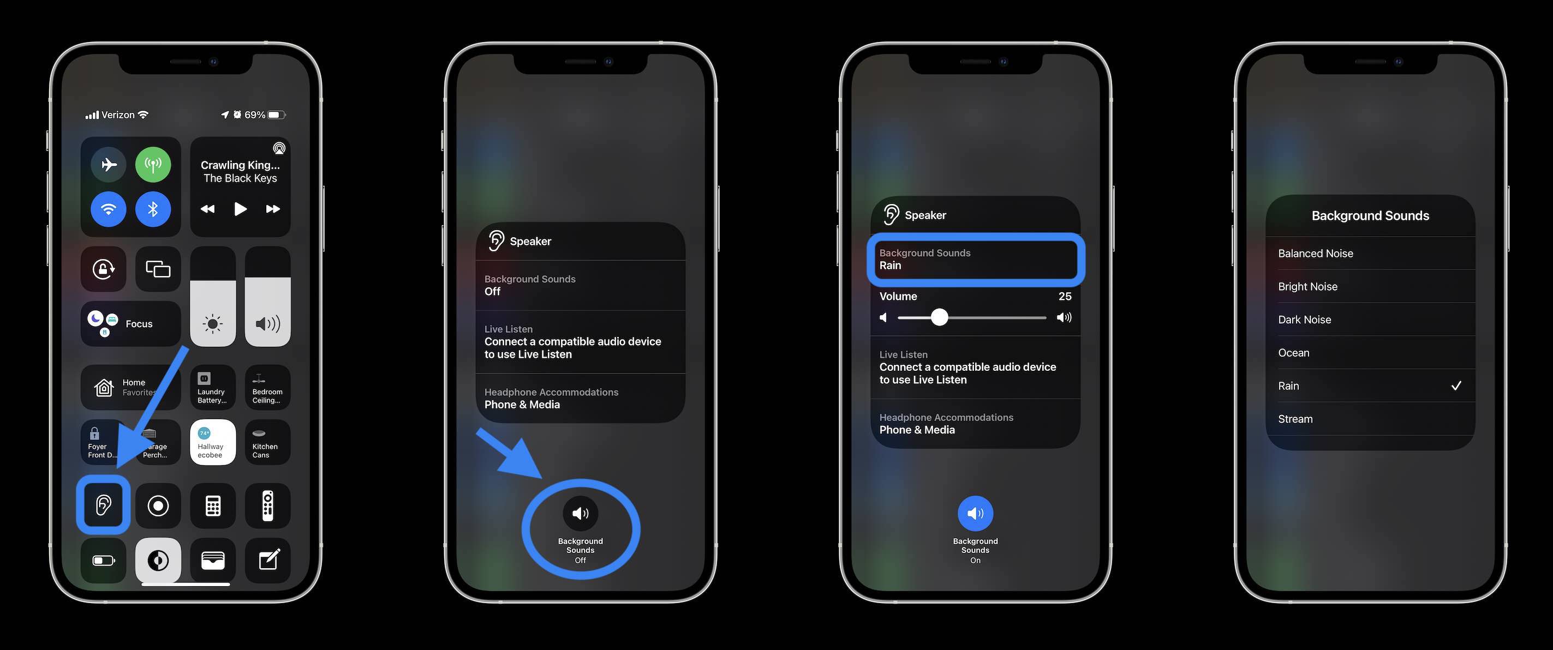Enable Background Sounds On button
The height and width of the screenshot is (650, 1553).
(975, 511)
